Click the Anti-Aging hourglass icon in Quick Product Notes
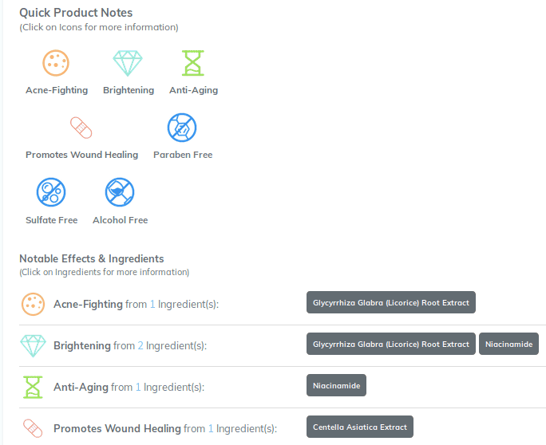Viewport: 546px width, 445px height. (193, 63)
